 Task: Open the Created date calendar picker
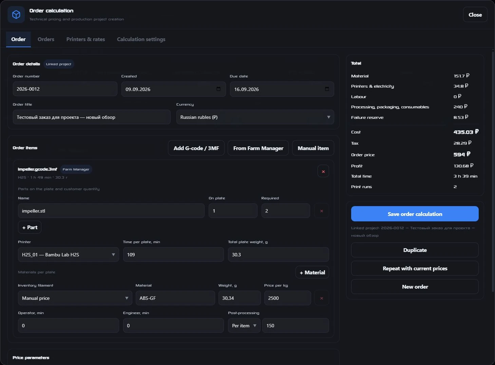pos(218,89)
